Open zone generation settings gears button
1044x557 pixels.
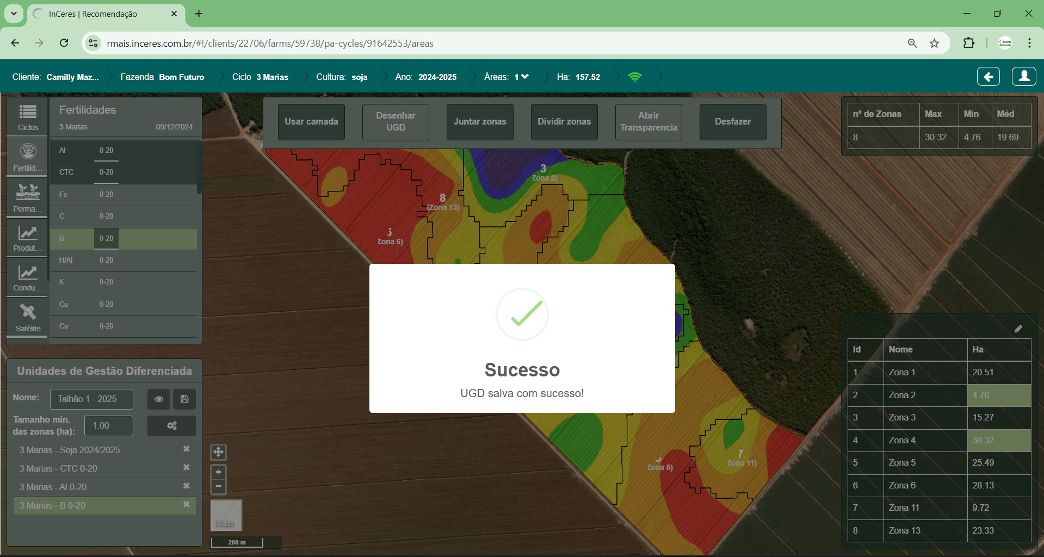171,425
